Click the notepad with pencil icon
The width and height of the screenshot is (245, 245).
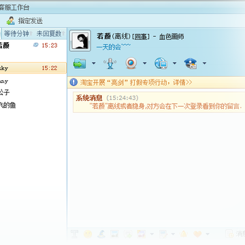[163, 233]
